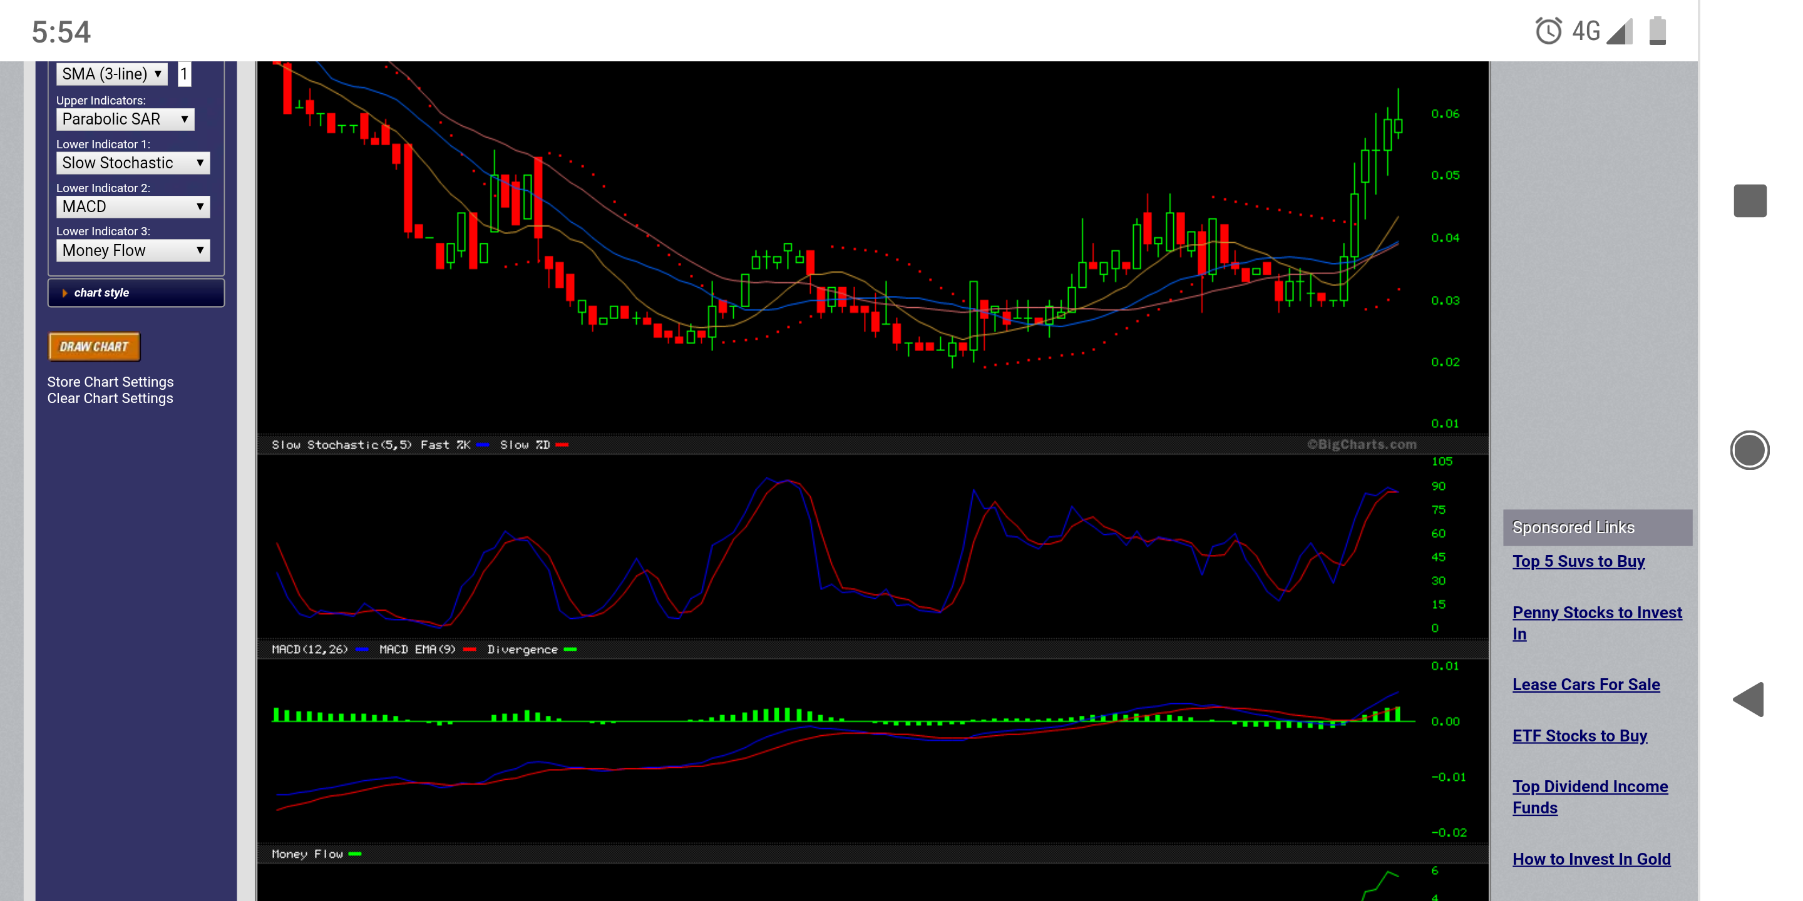Open Top 5 Suvs to Buy link

point(1578,561)
